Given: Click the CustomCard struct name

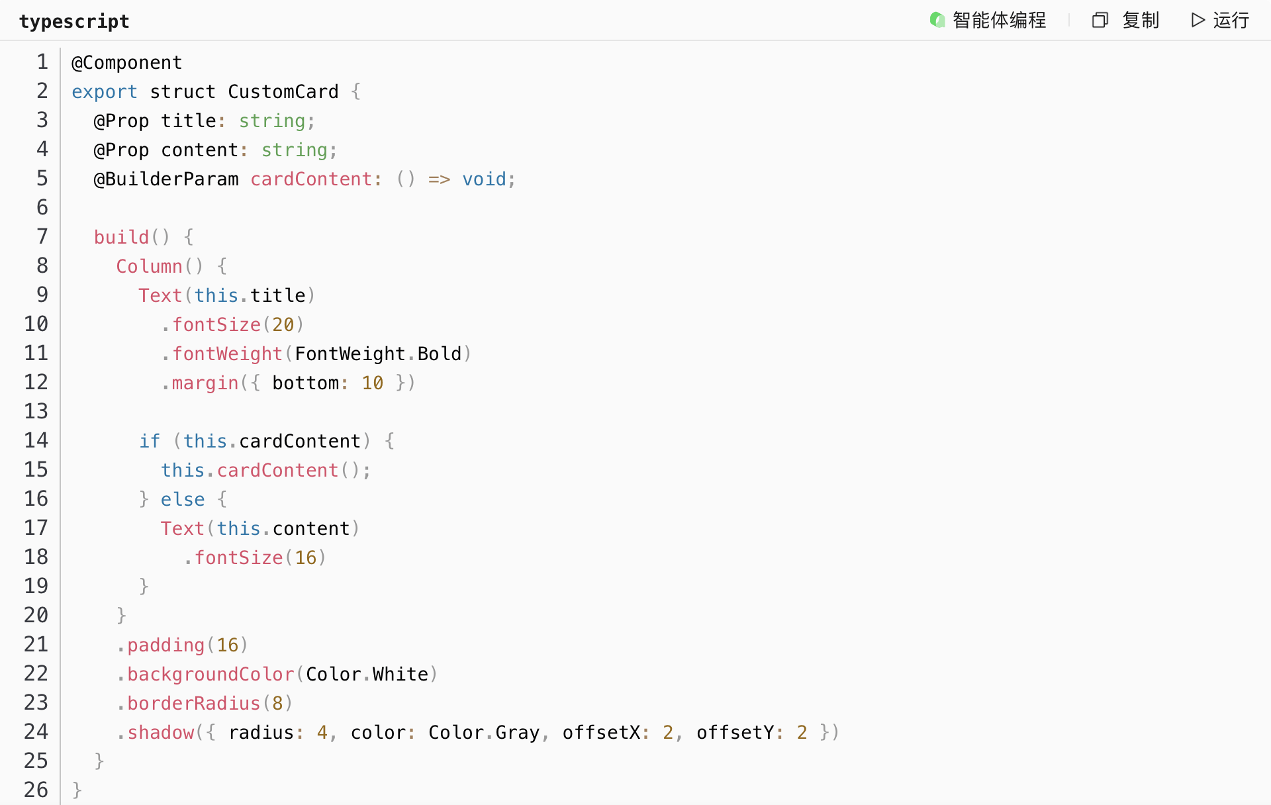Looking at the screenshot, I should (x=283, y=91).
